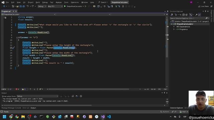The image size is (214, 120).
Task: Click the editor horizontal scrollbar
Action: tap(89, 89)
